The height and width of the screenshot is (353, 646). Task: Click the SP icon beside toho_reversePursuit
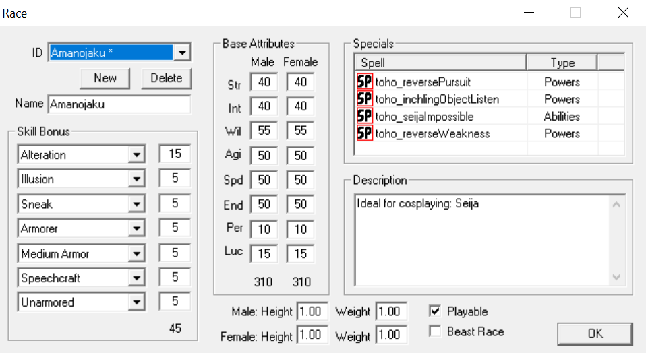pyautogui.click(x=364, y=82)
